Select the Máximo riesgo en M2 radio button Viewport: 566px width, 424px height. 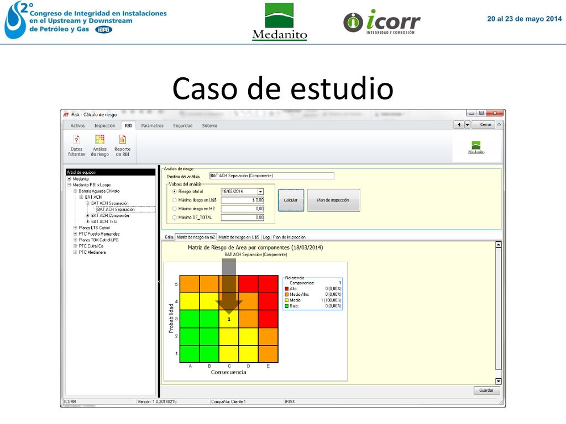click(175, 209)
